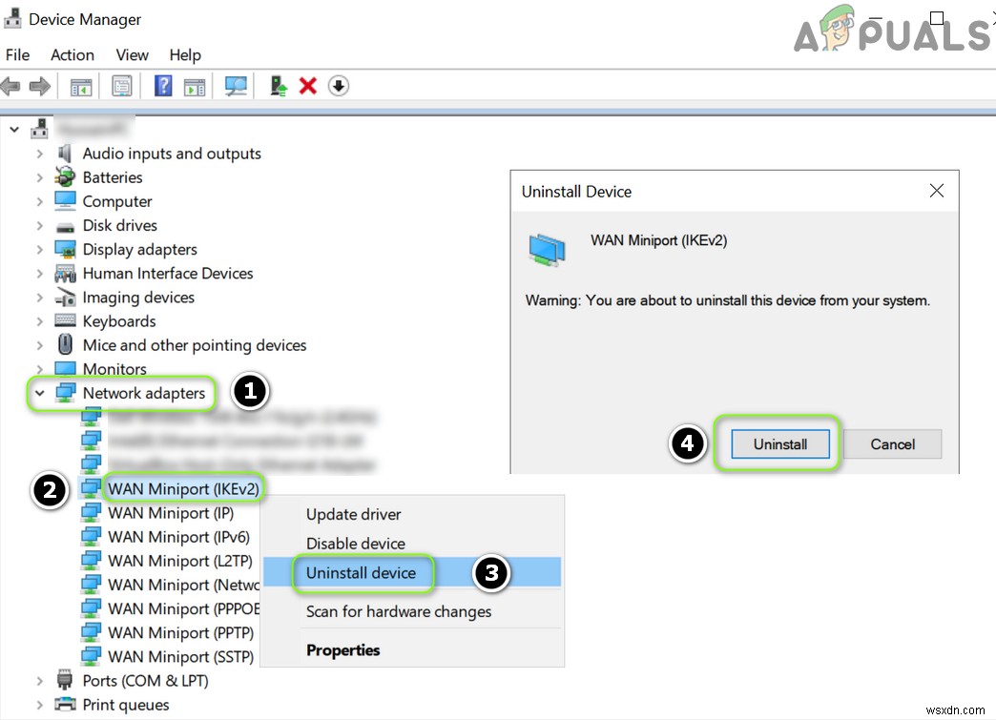Screen dimensions: 996x720
Task: Expand Audio inputs and outputs chevron
Action: pyautogui.click(x=40, y=154)
